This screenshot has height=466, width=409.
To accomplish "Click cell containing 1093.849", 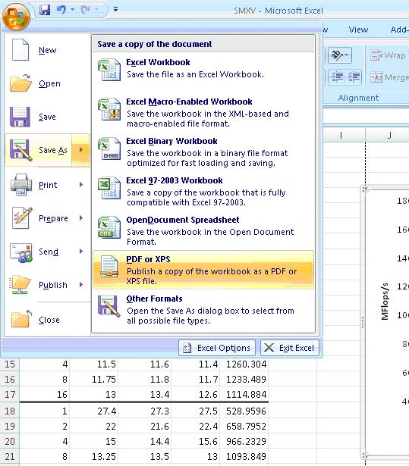I will [x=244, y=456].
